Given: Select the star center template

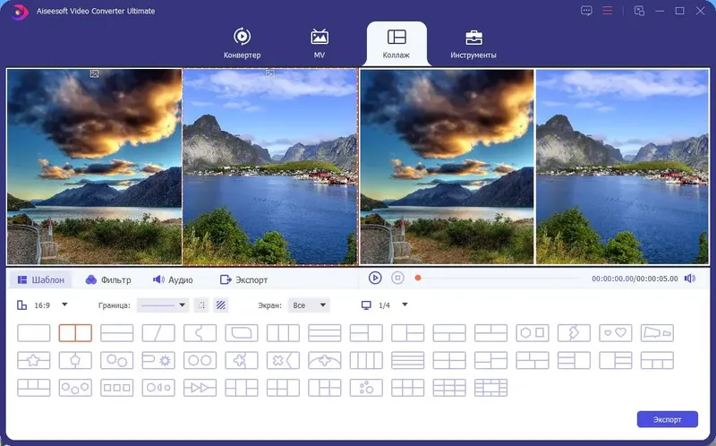Looking at the screenshot, I should click(34, 361).
